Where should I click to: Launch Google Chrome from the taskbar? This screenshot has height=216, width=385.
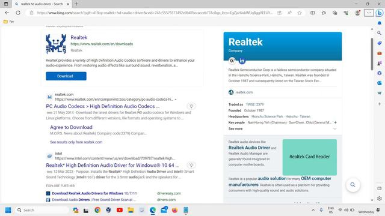pyautogui.click(x=97, y=210)
